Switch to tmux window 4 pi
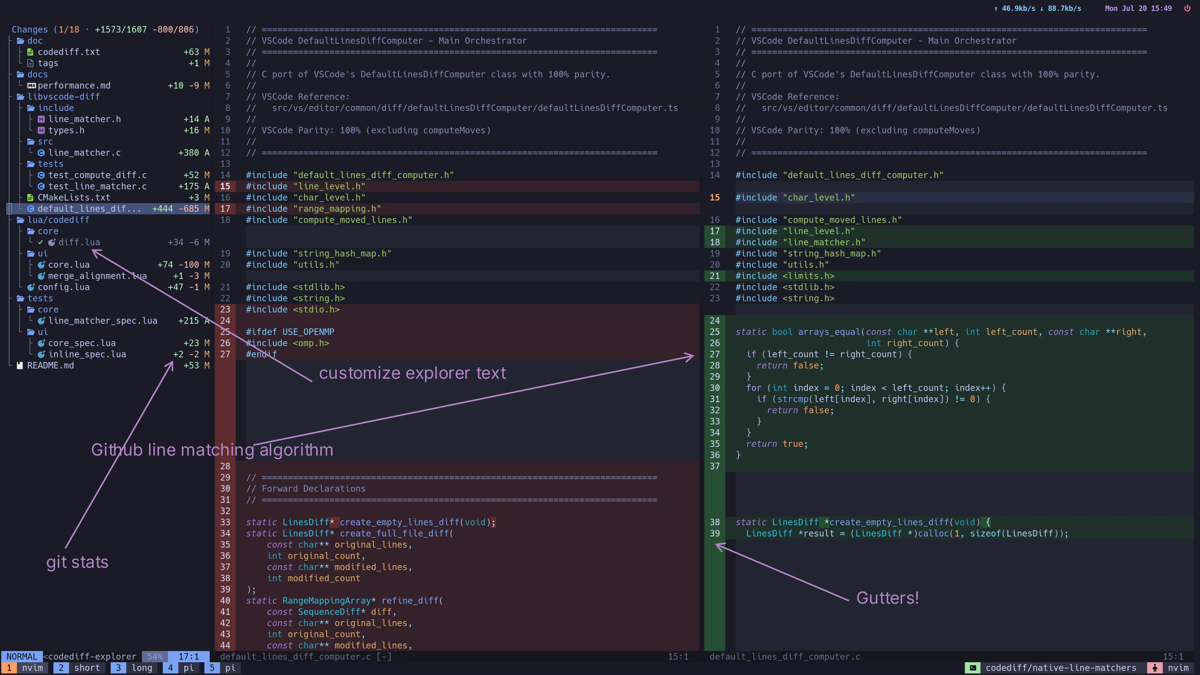1200x675 pixels. pyautogui.click(x=181, y=667)
